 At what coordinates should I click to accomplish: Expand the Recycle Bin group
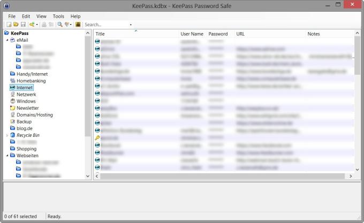tap(7, 135)
